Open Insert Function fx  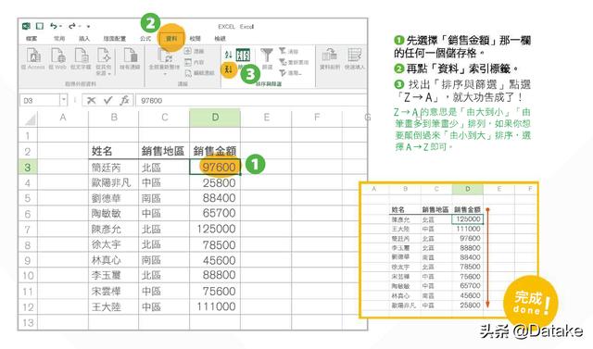click(x=124, y=101)
